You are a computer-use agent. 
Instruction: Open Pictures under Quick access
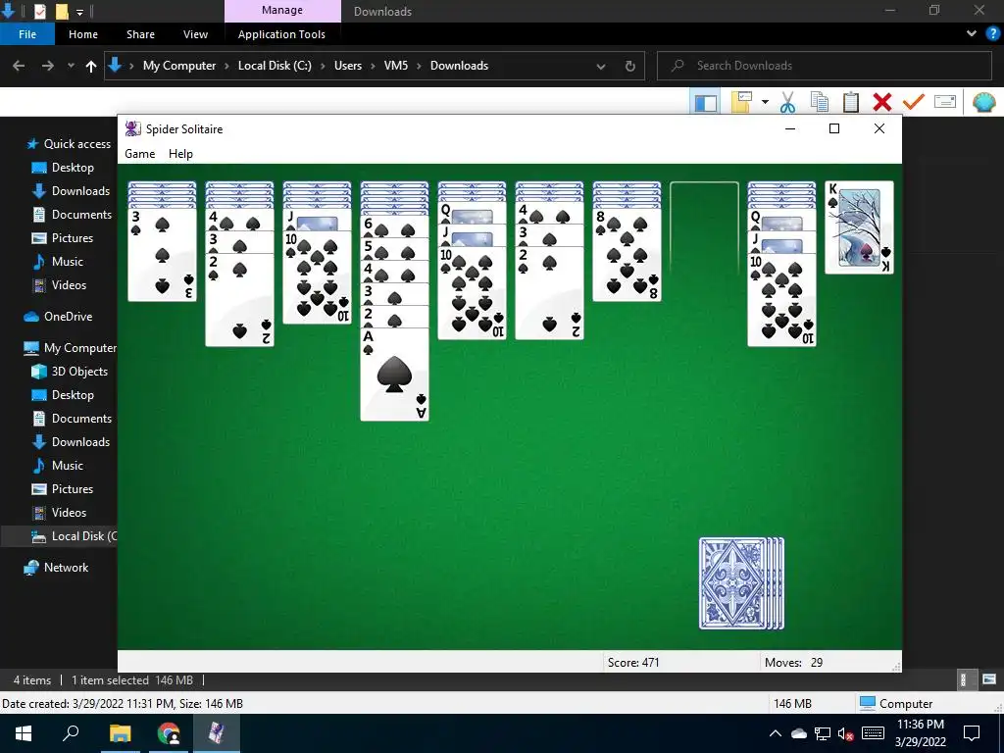tap(62, 238)
